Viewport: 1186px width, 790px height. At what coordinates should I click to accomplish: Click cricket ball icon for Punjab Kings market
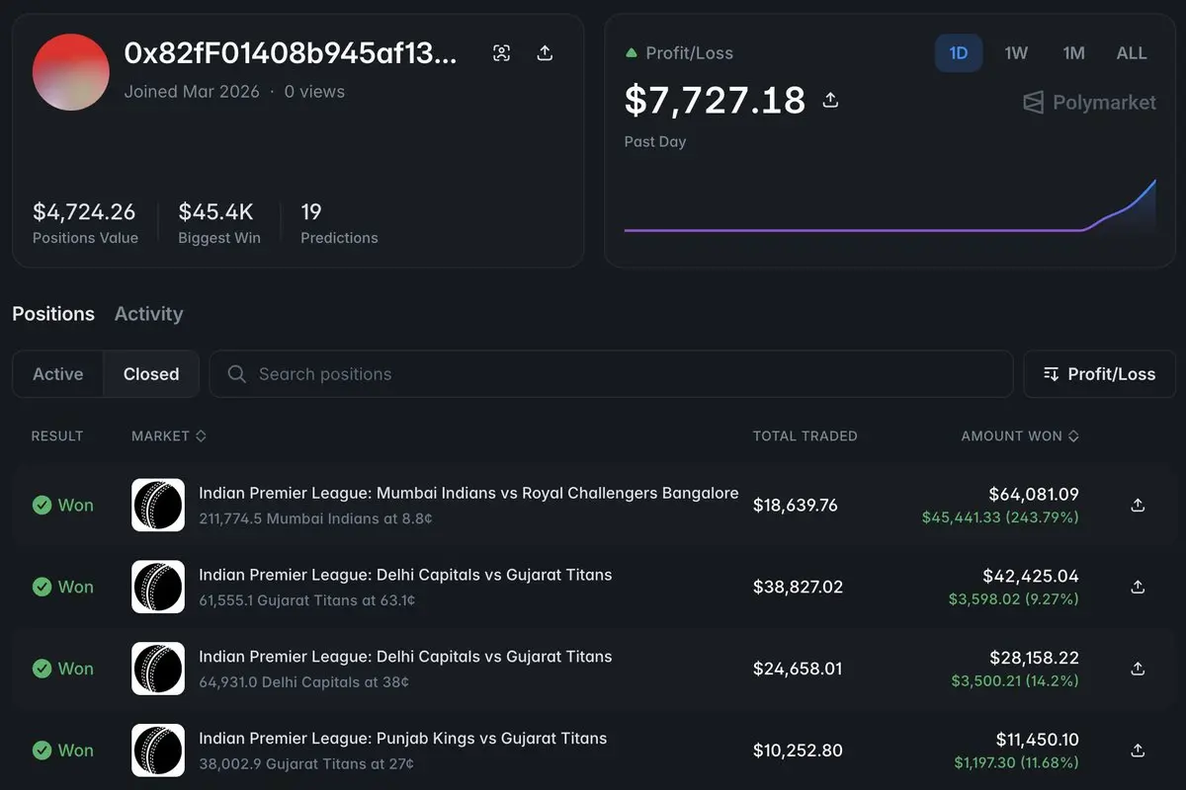[158, 750]
